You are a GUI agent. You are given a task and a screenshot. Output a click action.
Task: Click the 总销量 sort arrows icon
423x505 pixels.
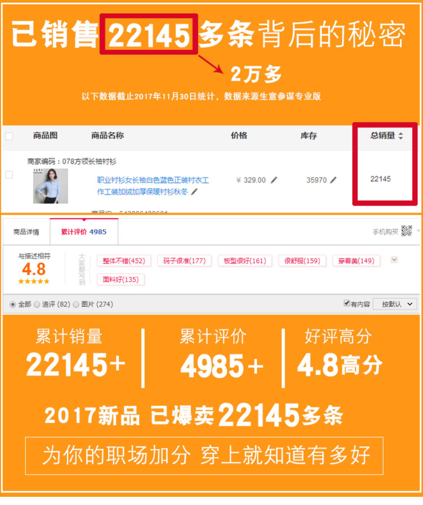click(401, 136)
